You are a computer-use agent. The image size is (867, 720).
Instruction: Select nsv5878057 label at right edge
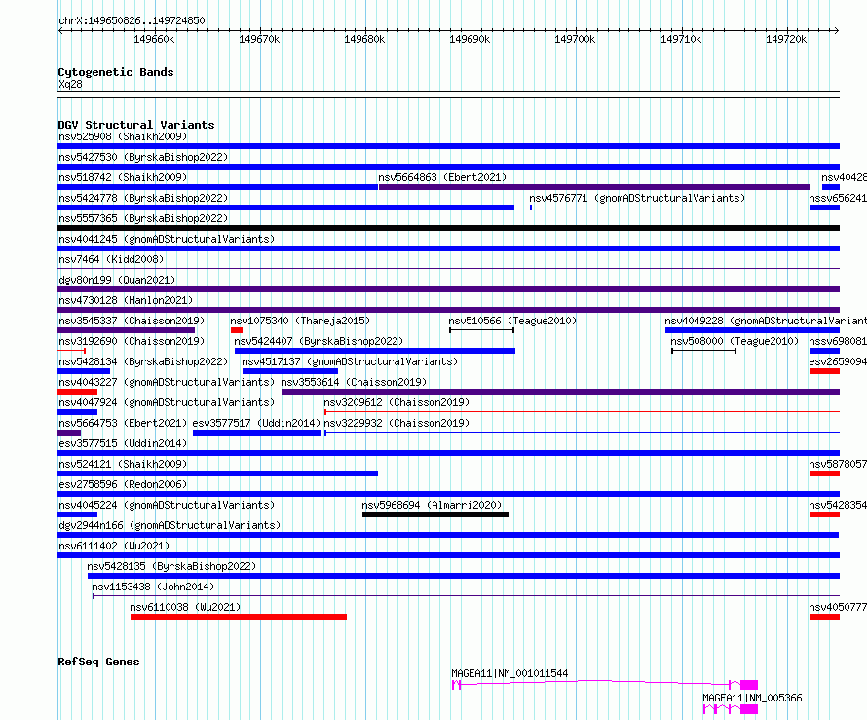838,464
